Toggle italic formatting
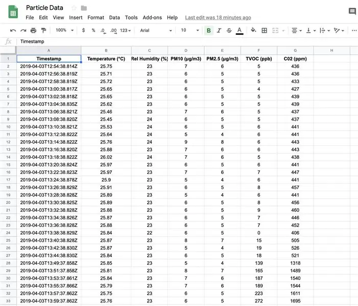The width and height of the screenshot is (358, 306). (x=219, y=30)
